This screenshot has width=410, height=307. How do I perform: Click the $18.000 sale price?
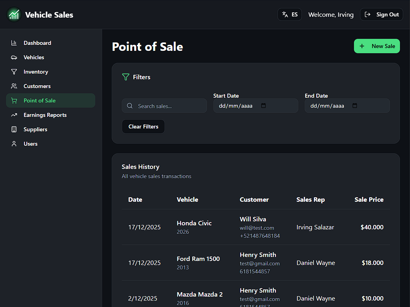tap(373, 263)
